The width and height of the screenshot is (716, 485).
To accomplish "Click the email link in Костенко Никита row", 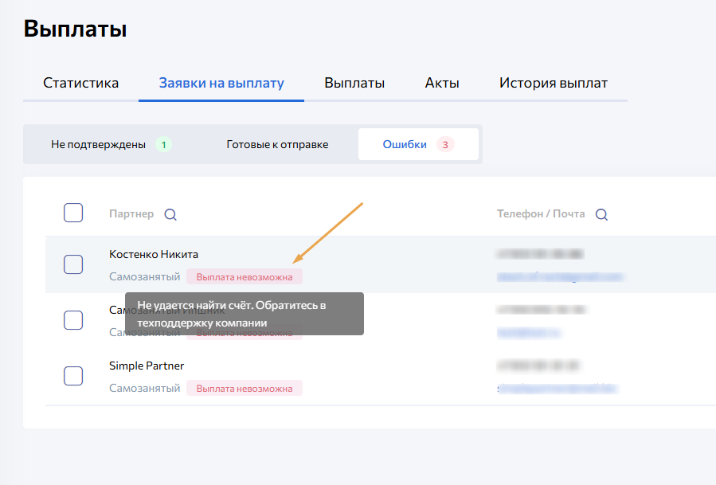I will [x=559, y=277].
